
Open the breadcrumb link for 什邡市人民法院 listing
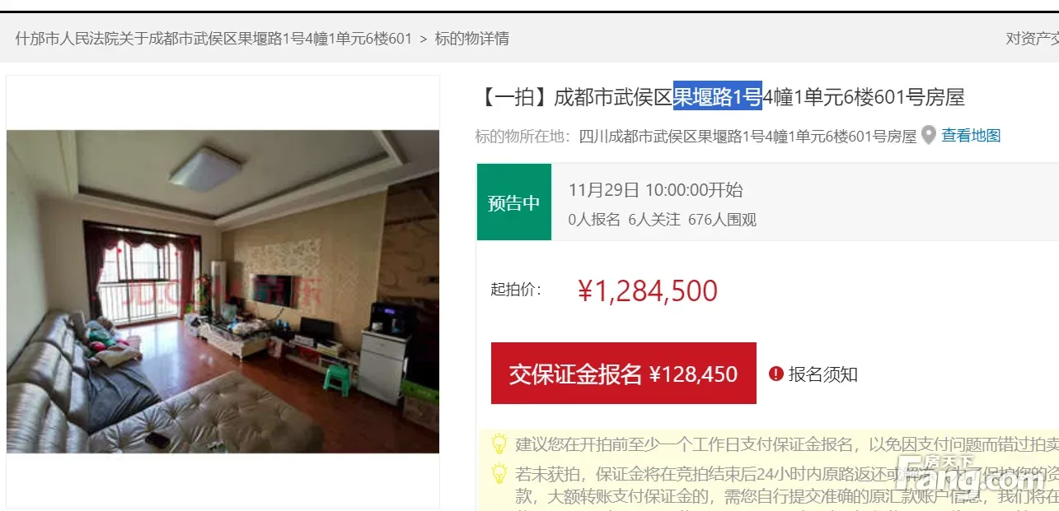coord(213,39)
